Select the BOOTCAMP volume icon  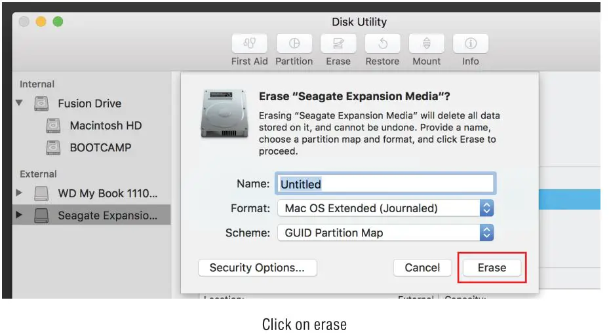click(54, 148)
